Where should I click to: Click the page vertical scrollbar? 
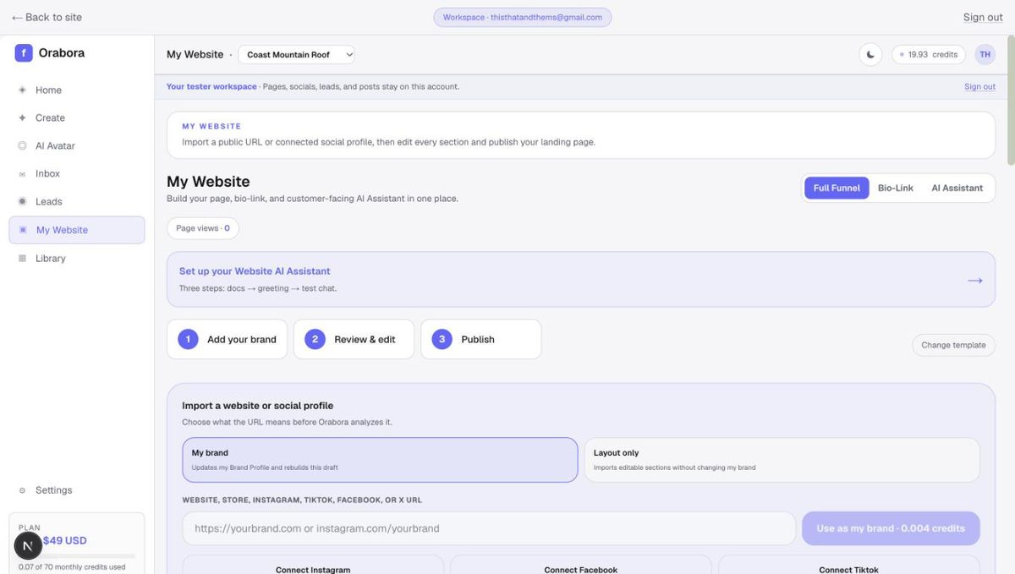1010,100
